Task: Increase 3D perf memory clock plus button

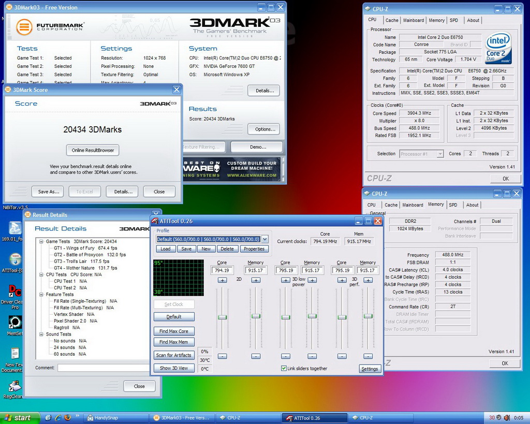Action: pos(368,280)
